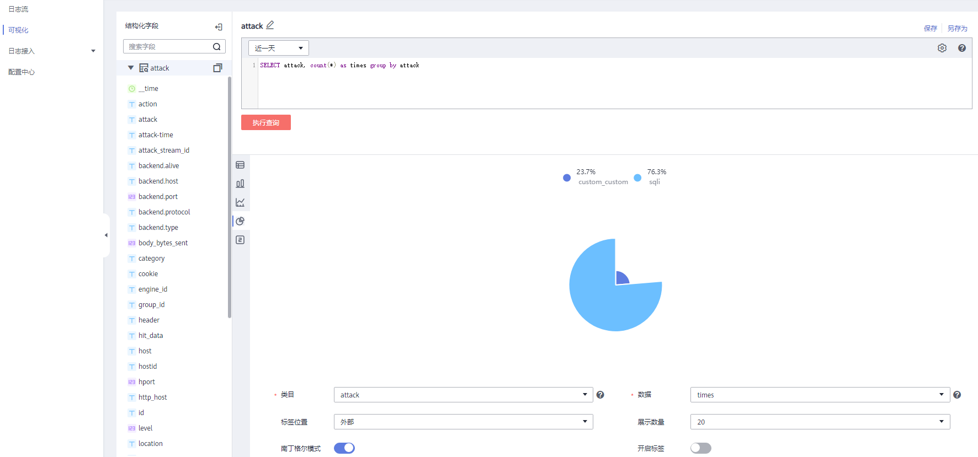Select the backend.alive field
This screenshot has width=978, height=457.
click(x=159, y=166)
